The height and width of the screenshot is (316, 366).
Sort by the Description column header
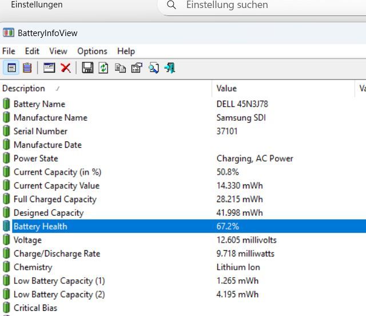[x=23, y=88]
